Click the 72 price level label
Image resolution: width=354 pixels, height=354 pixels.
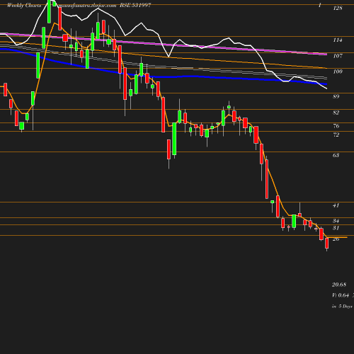tap(336, 135)
